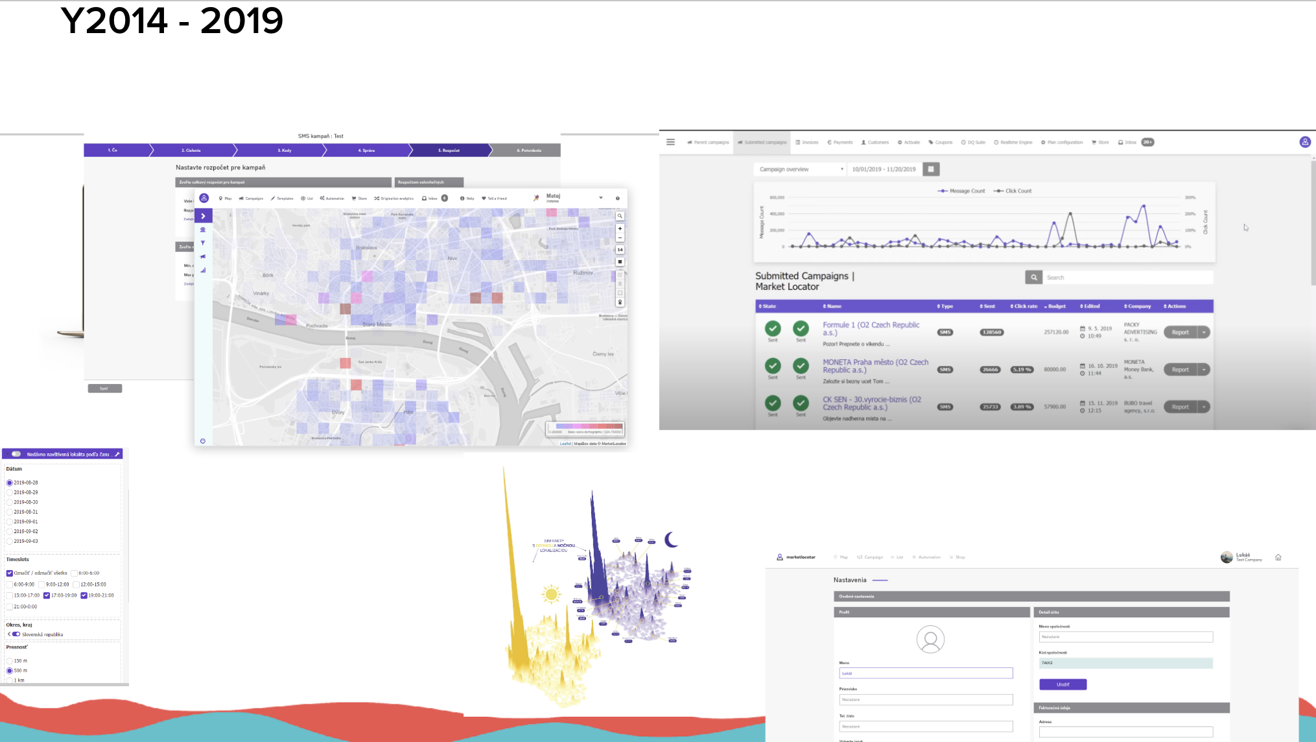Click the Uložiť button in Nastavenia
This screenshot has height=742, width=1316.
(1063, 684)
